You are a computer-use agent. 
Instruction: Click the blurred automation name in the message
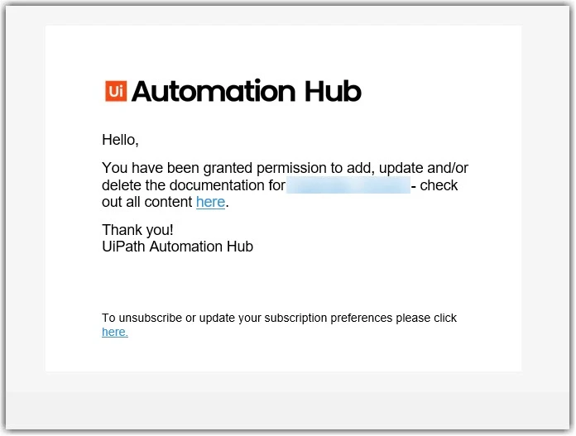pos(348,184)
